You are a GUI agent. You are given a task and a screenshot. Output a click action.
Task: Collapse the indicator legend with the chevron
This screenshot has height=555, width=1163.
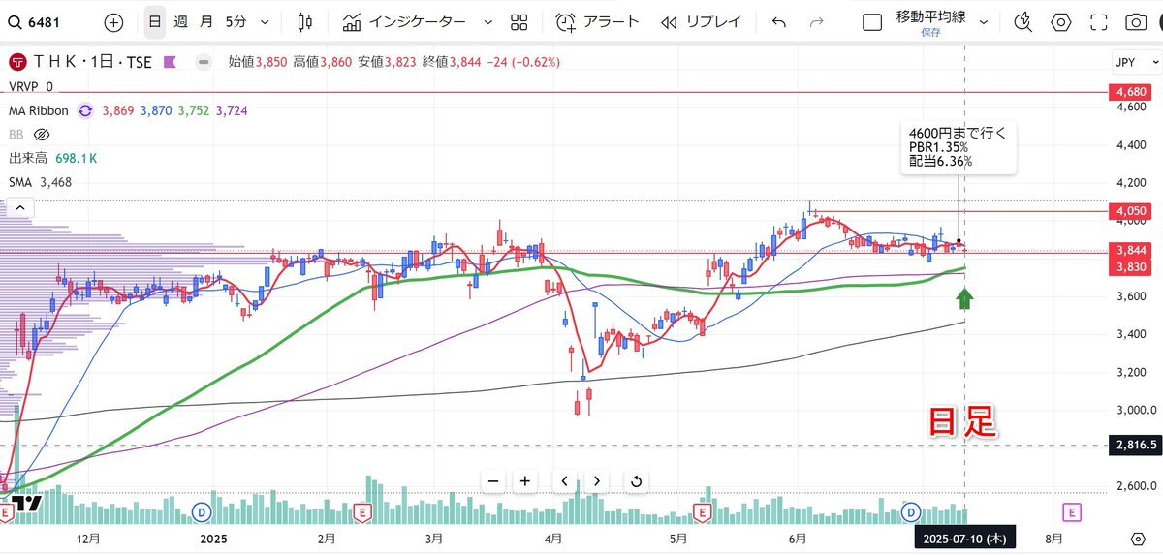pos(18,206)
